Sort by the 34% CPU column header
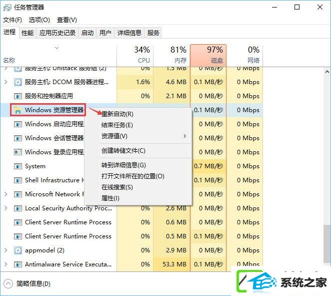The width and height of the screenshot is (331, 296). click(135, 55)
